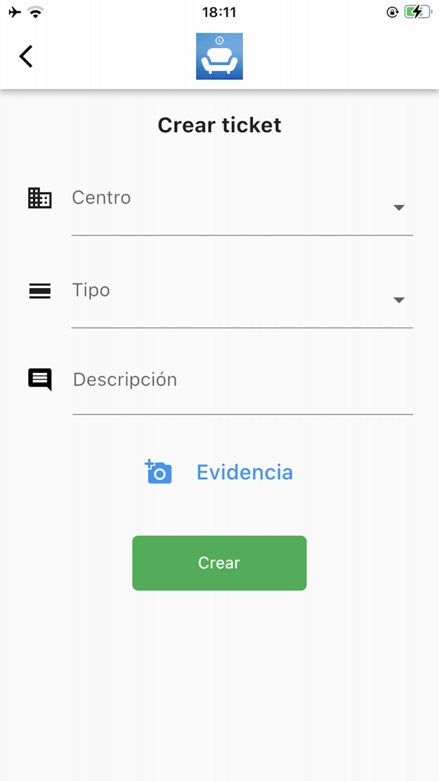Go back using the arrow icon
This screenshot has width=439, height=781.
[26, 57]
